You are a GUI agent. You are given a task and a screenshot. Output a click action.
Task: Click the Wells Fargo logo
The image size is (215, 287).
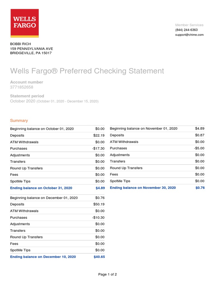(x=25, y=23)
